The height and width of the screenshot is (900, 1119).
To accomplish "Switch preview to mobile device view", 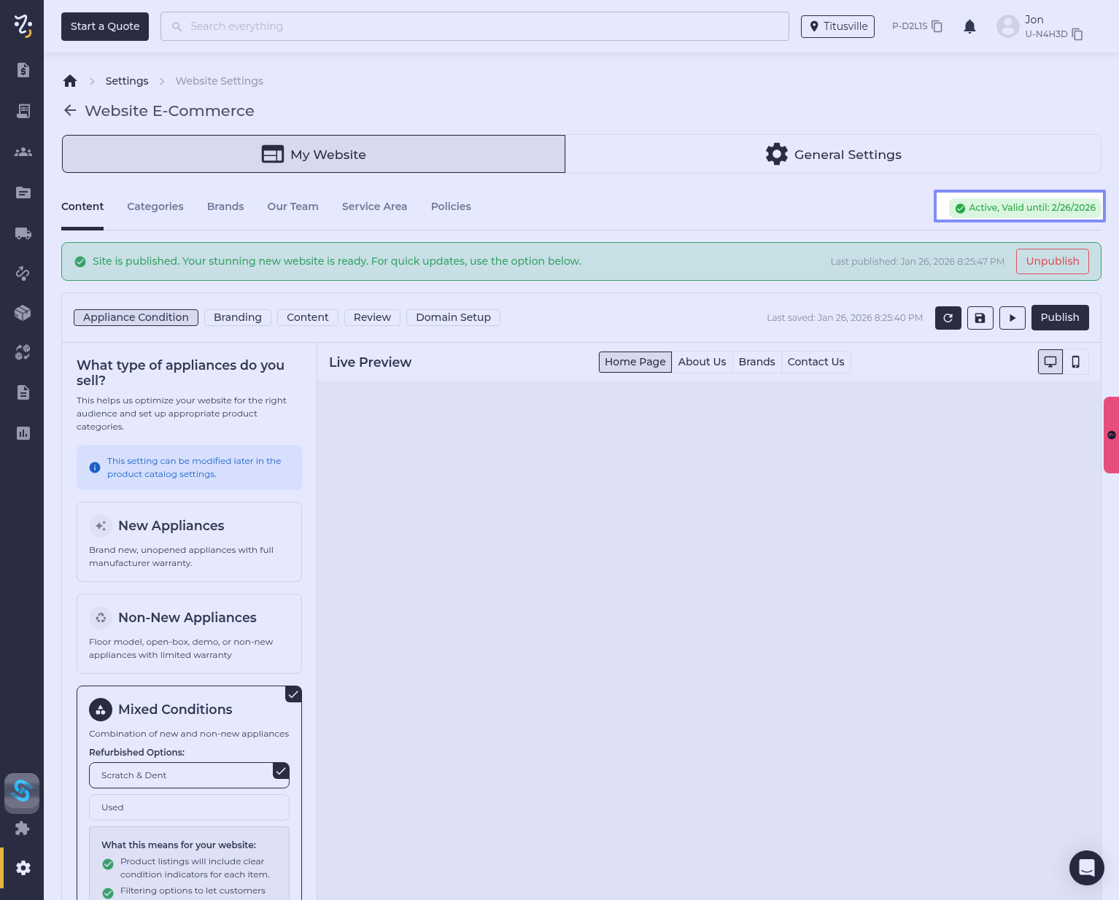I will (x=1075, y=362).
